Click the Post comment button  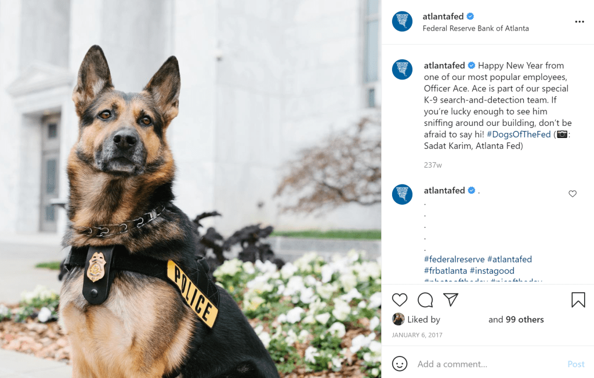[x=576, y=364]
